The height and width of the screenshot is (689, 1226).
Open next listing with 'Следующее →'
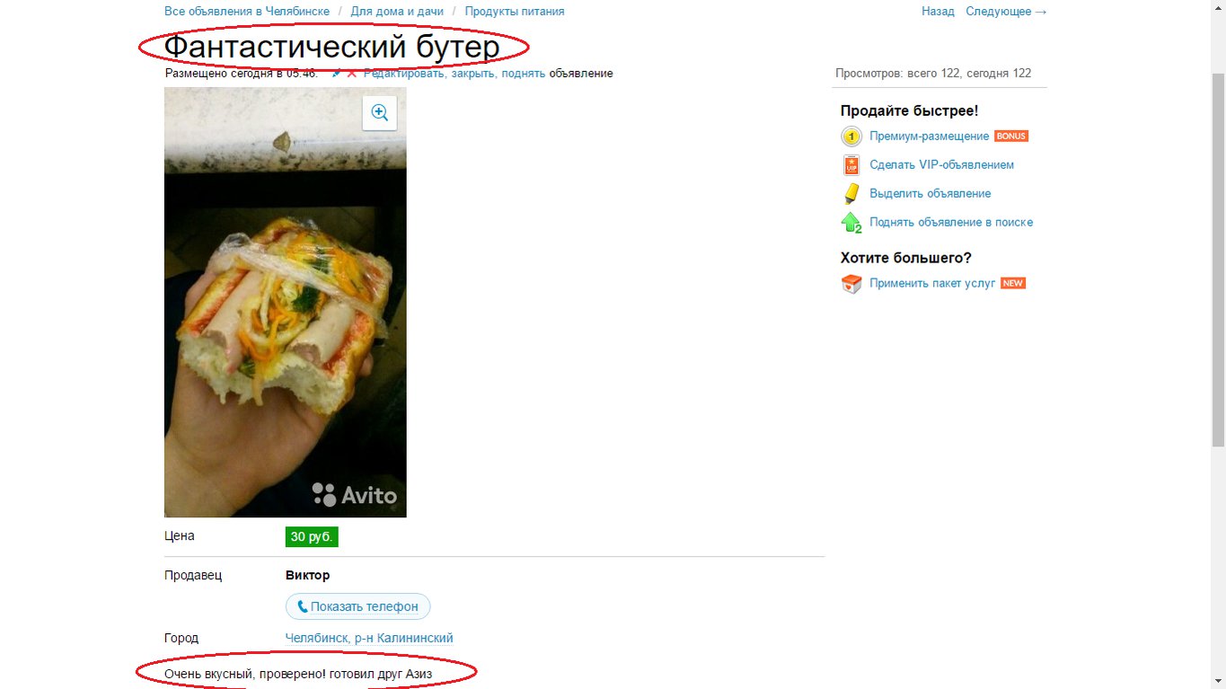(x=1006, y=12)
